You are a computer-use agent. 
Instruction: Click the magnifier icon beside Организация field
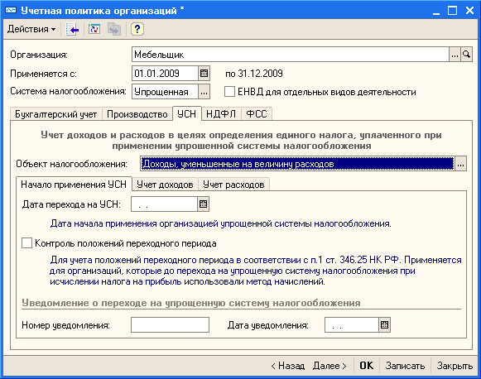click(467, 55)
